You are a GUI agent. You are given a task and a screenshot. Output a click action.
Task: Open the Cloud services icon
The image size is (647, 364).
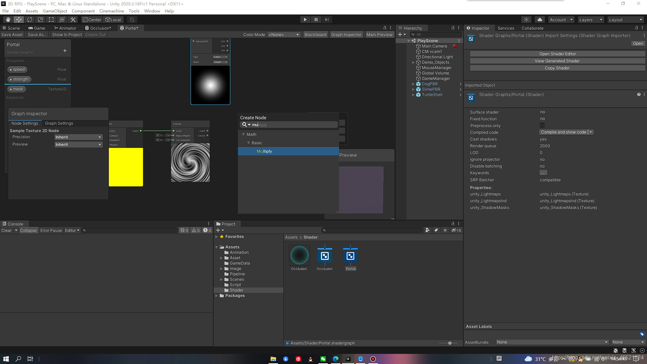540,20
